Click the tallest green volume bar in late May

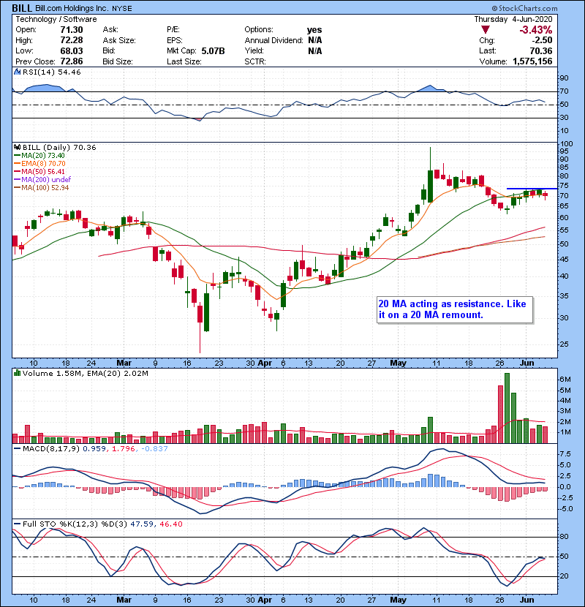coord(507,408)
